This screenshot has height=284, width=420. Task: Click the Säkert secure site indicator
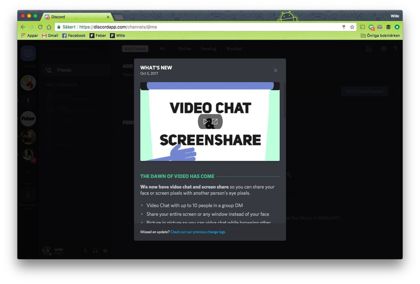click(66, 27)
